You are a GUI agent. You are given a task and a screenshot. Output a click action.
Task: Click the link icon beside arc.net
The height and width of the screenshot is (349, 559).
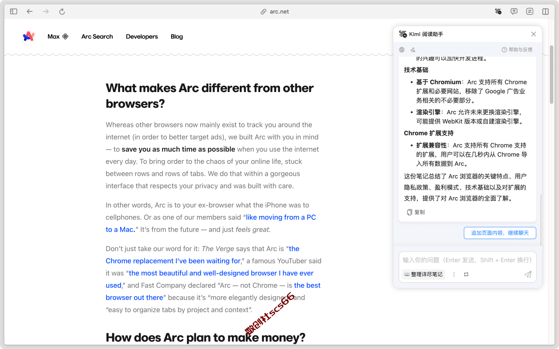[263, 12]
